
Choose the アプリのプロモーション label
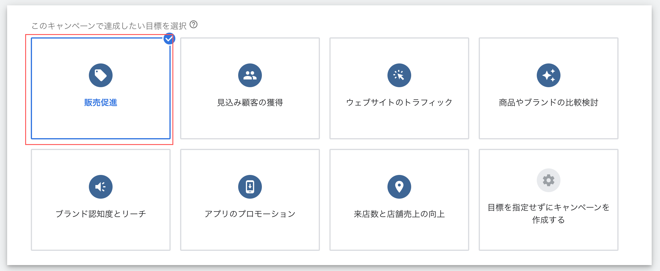250,214
